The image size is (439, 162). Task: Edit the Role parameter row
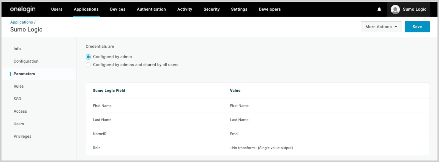pyautogui.click(x=257, y=148)
